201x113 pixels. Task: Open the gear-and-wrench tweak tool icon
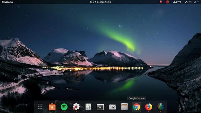76,107
